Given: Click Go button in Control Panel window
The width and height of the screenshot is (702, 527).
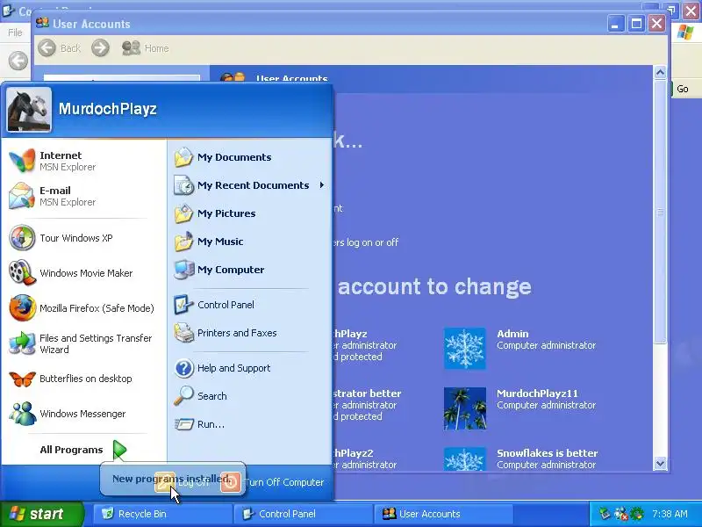Looking at the screenshot, I should [x=683, y=90].
